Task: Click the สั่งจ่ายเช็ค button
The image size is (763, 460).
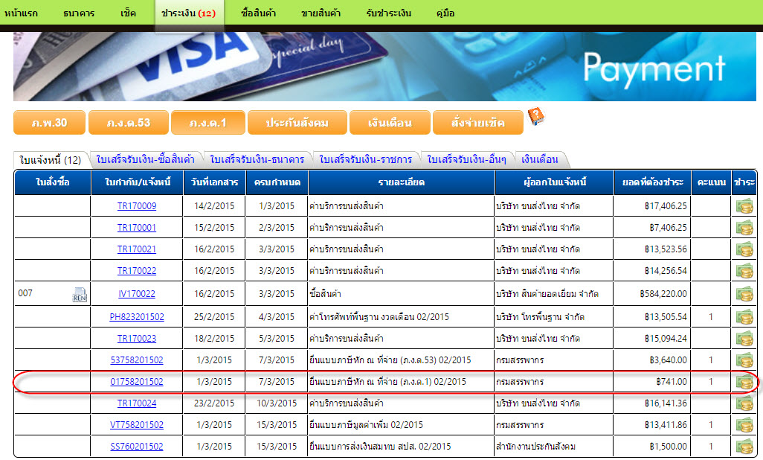Action: pyautogui.click(x=477, y=123)
